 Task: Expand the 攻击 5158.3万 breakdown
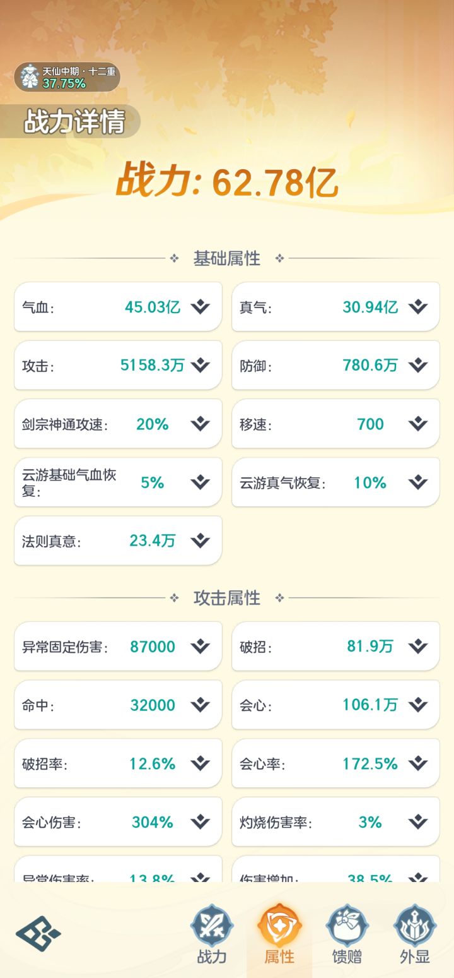pyautogui.click(x=200, y=366)
